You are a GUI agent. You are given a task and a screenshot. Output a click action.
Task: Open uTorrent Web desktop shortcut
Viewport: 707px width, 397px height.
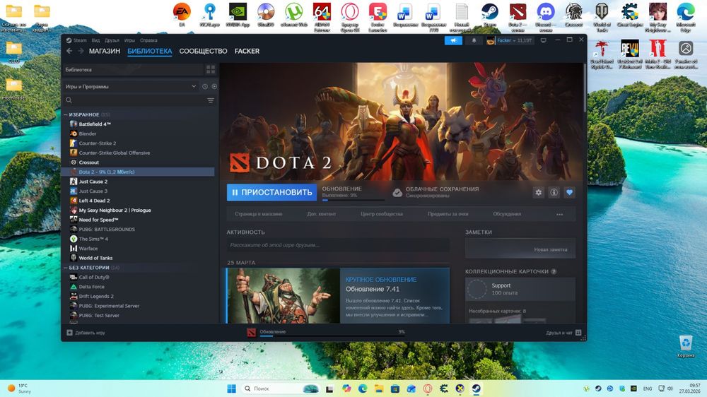pyautogui.click(x=294, y=15)
